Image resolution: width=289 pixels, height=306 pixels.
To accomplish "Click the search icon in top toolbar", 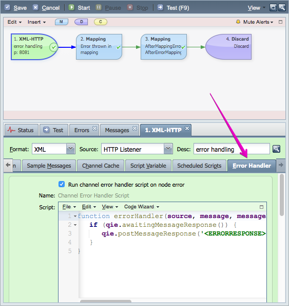I will coord(282,8).
